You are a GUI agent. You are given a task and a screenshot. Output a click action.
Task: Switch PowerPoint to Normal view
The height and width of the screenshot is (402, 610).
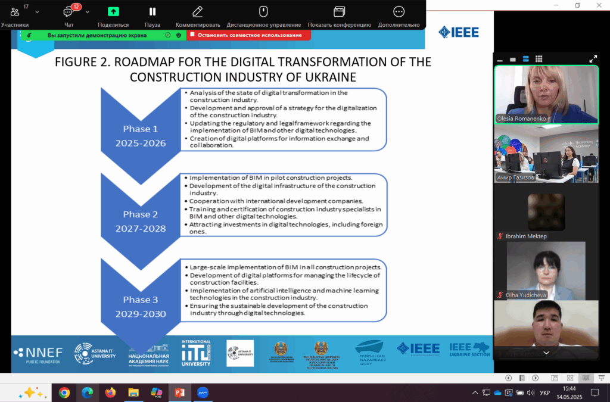pyautogui.click(x=555, y=378)
